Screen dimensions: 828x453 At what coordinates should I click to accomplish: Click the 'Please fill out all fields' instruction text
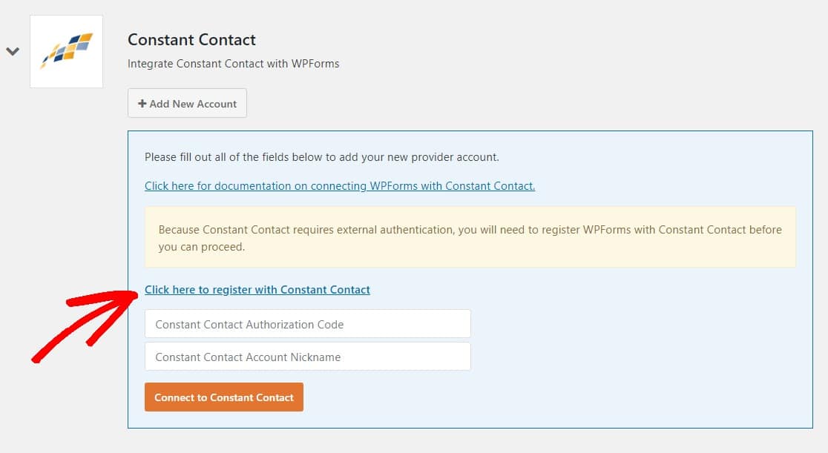point(321,157)
